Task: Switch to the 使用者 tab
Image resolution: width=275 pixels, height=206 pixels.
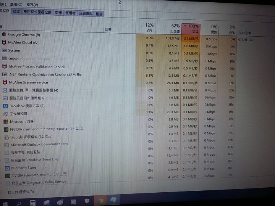Action: 70,13
